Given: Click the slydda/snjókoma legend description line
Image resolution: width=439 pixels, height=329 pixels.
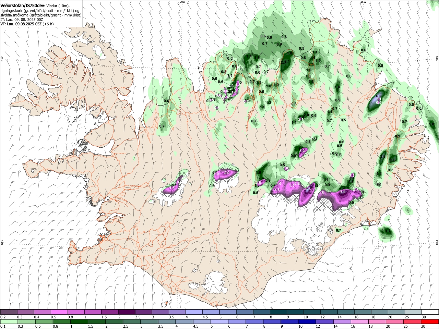Looking at the screenshot, I should coord(41,15).
